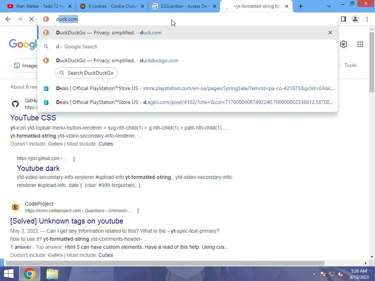Open the YouTube CSS result
This screenshot has width=375, height=281.
[x=33, y=118]
